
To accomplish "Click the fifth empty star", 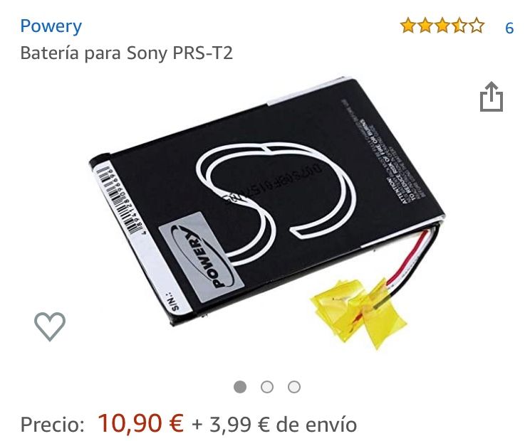I will pyautogui.click(x=477, y=26).
